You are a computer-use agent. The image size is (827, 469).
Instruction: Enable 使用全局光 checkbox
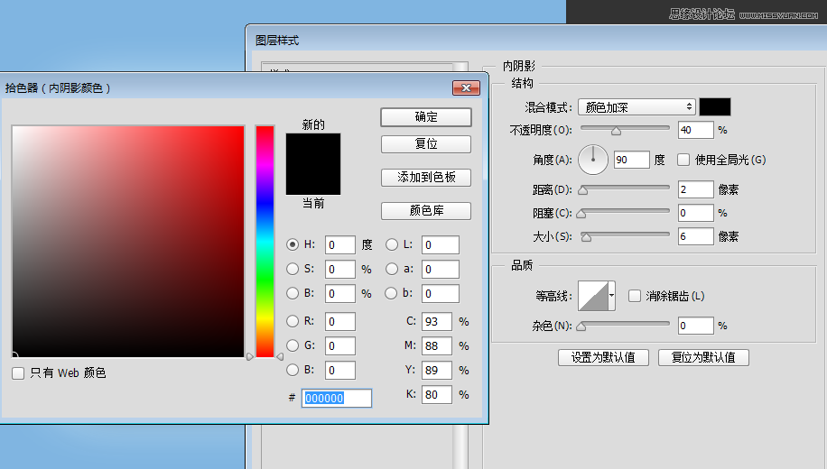click(683, 160)
